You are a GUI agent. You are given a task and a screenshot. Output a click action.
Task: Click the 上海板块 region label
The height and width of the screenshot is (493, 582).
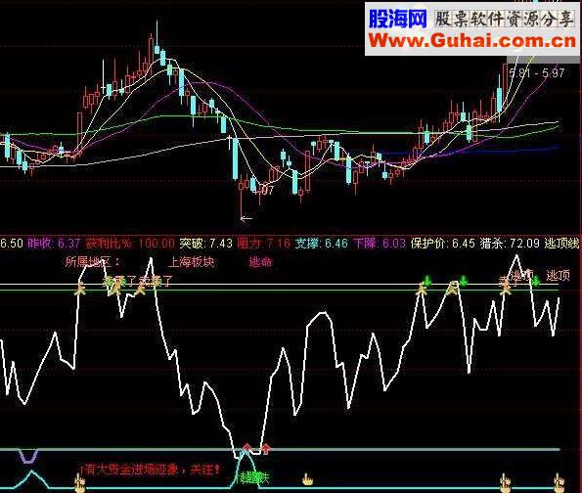point(191,262)
